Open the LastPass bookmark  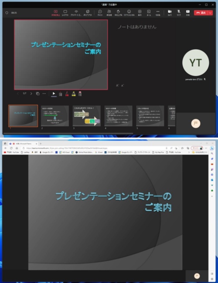(x=25, y=152)
